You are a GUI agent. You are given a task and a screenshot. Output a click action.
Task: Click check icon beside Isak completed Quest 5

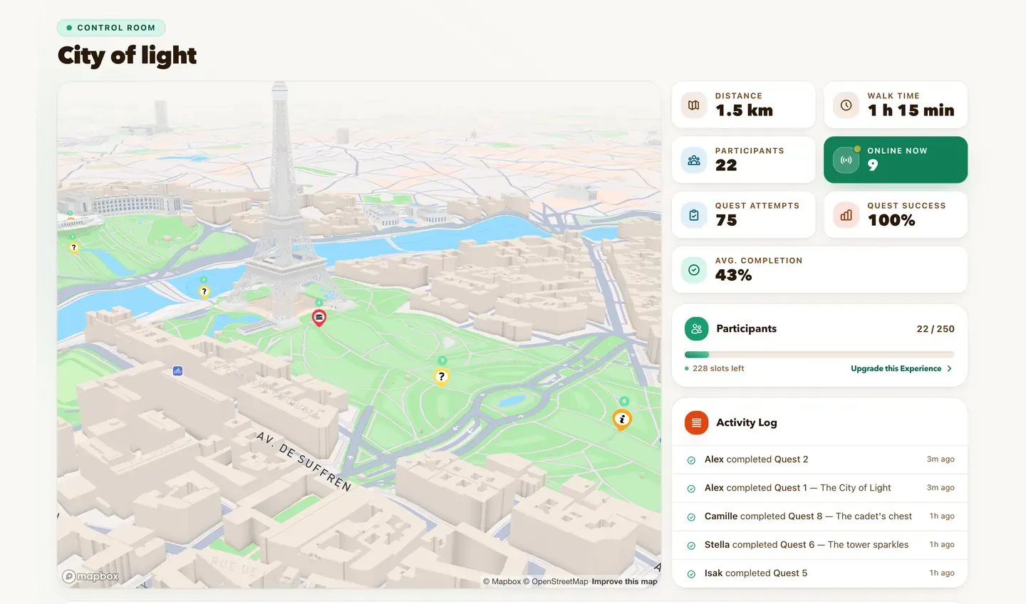tap(691, 574)
